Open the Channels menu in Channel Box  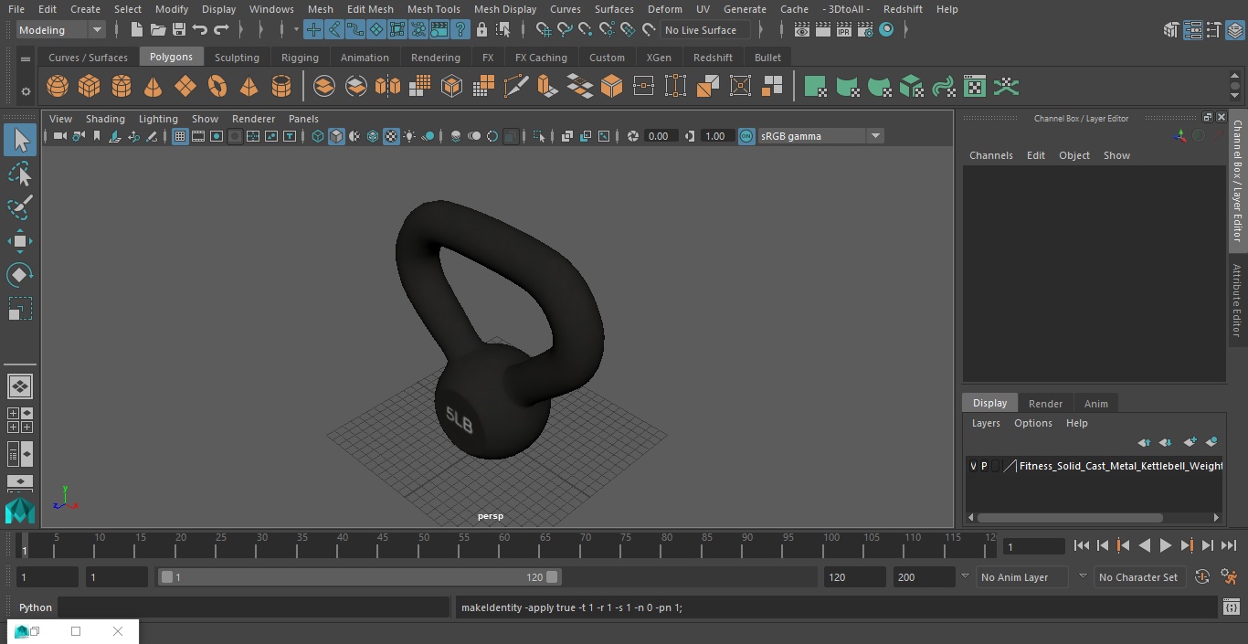tap(990, 155)
